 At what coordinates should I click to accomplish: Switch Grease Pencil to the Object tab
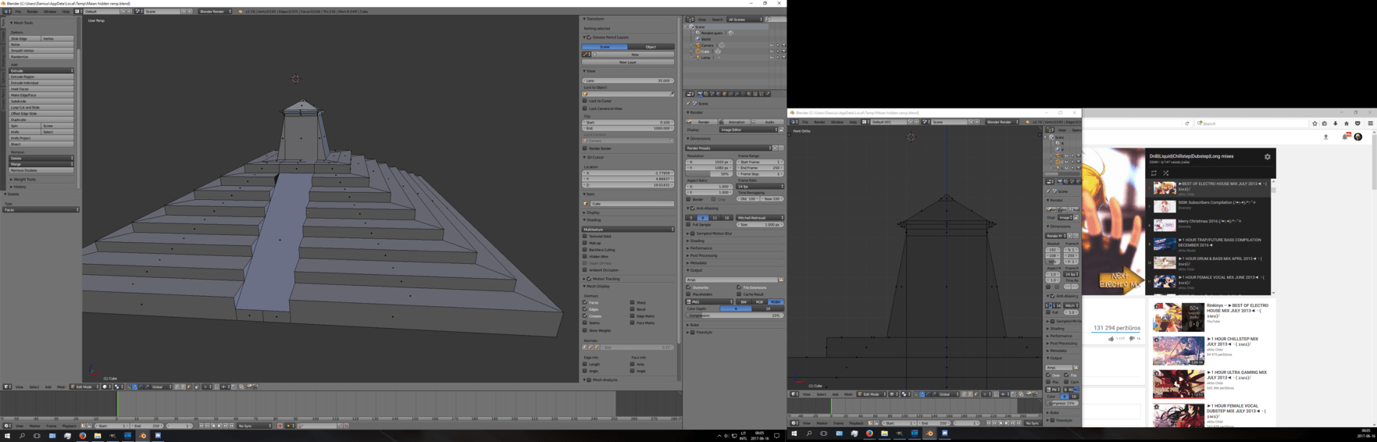(651, 47)
